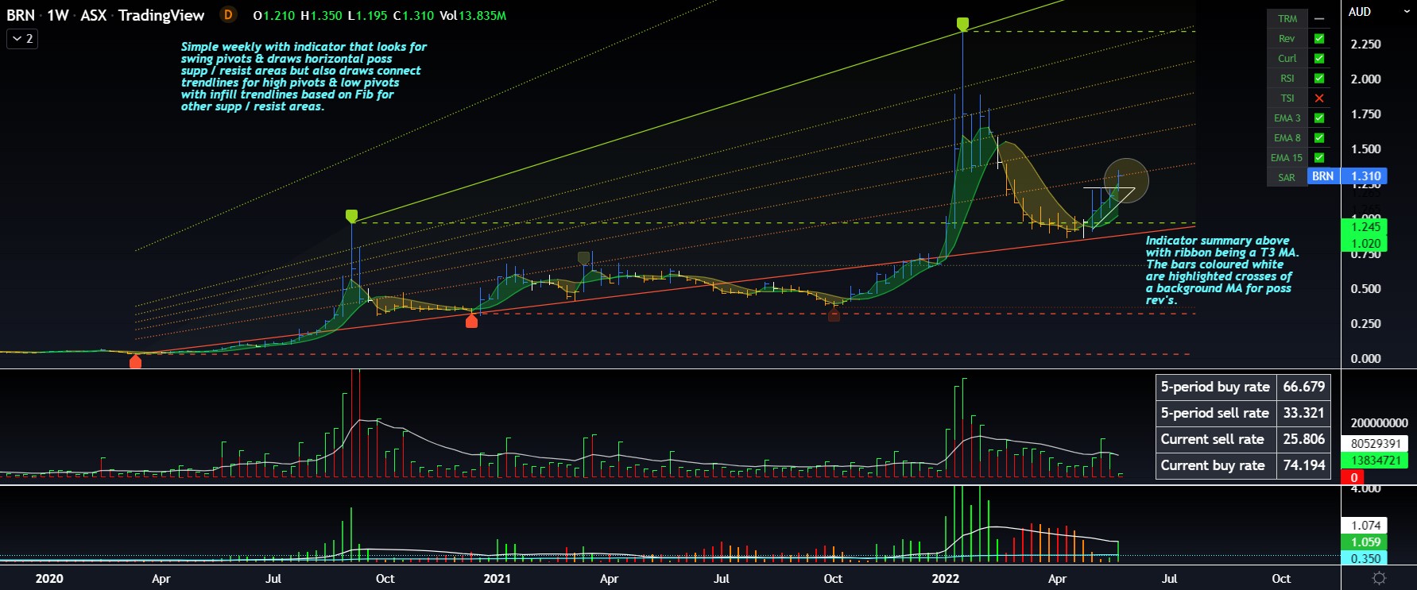Click green pivot marker at chart's highest peak
This screenshot has height=590, width=1417.
coord(962,24)
